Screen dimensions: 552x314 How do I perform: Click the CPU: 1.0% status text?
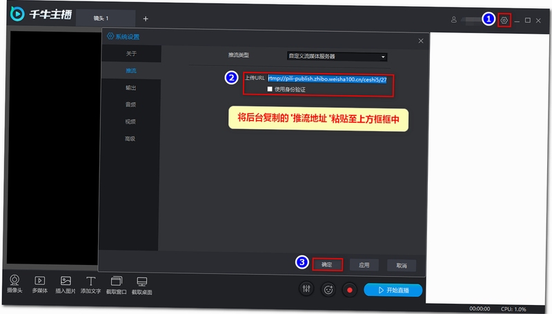[513, 309]
